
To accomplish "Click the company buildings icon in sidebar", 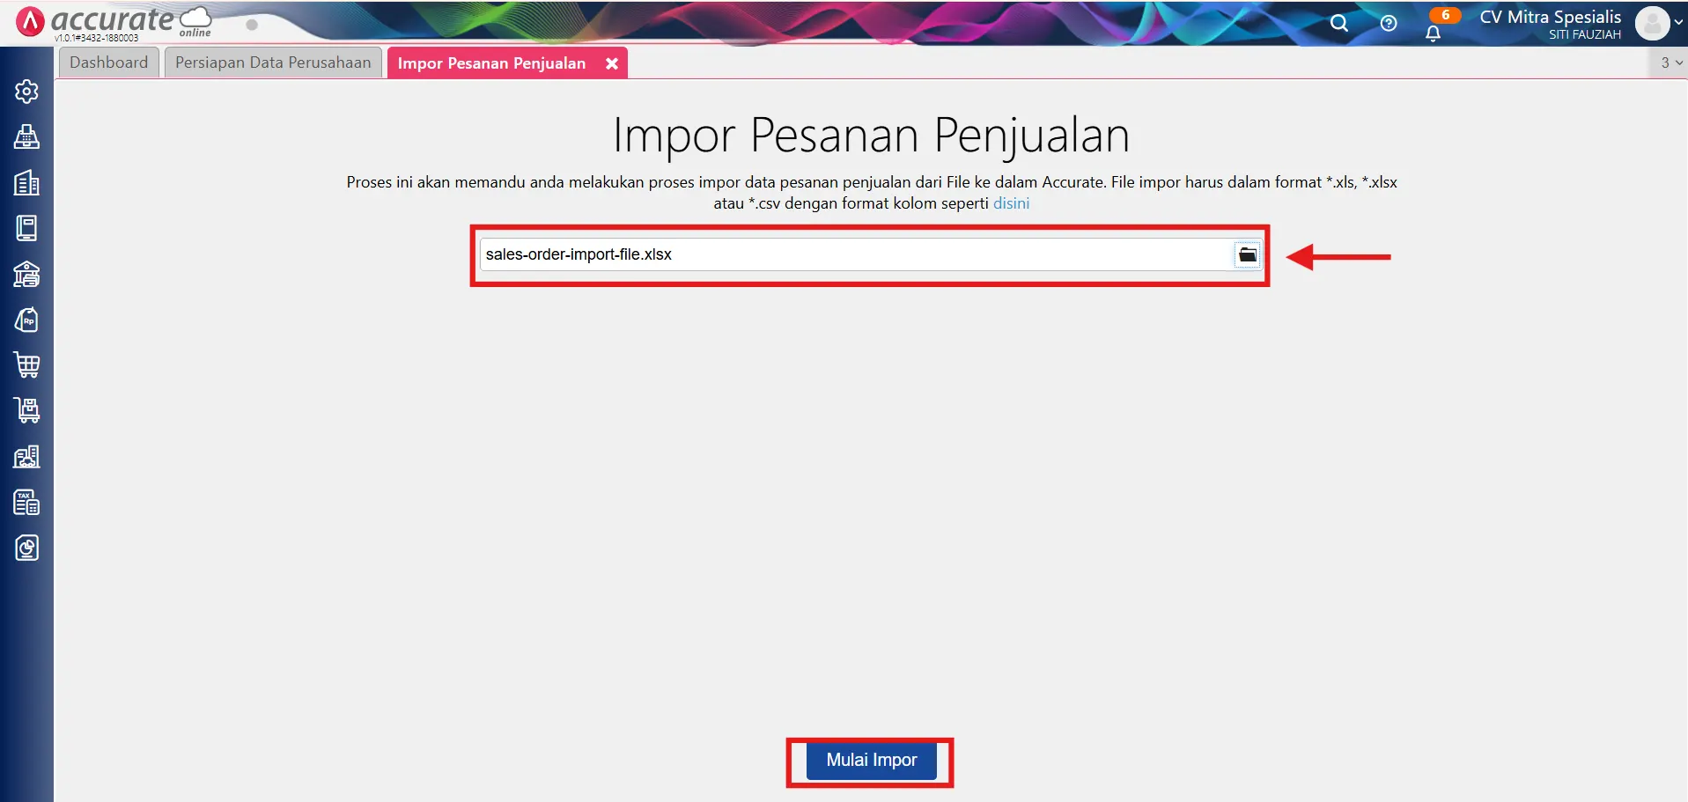I will [x=27, y=182].
